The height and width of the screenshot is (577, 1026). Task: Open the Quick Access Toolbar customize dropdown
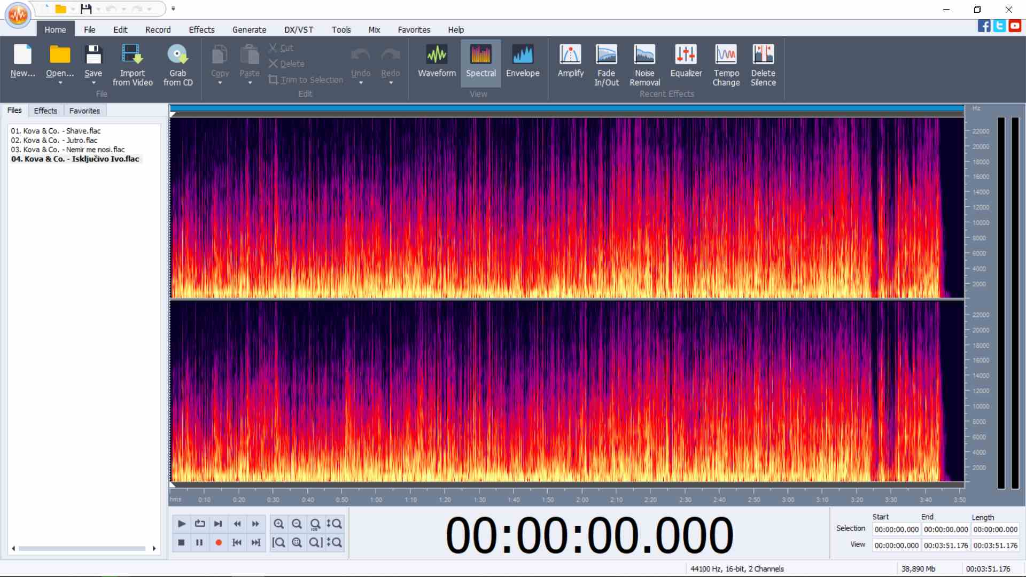[173, 9]
